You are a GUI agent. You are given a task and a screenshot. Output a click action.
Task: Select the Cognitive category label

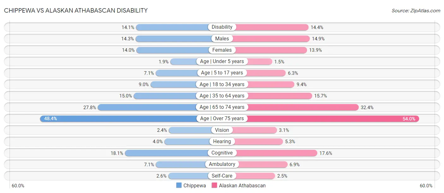pyautogui.click(x=222, y=153)
